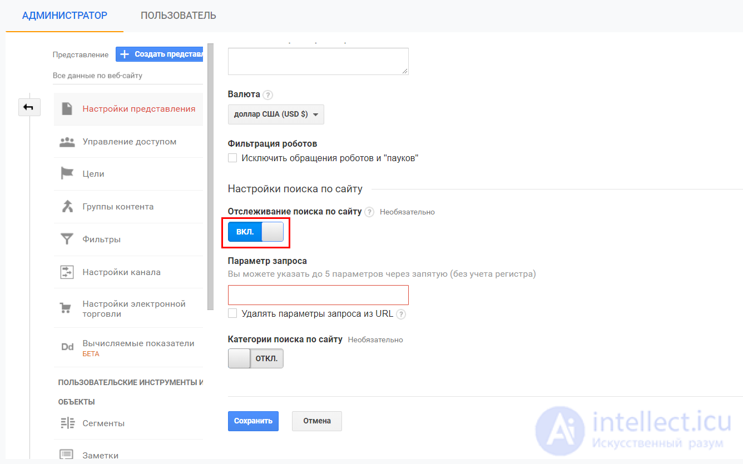
Task: Toggle Исключить обращения роботов checkbox
Action: tap(232, 158)
